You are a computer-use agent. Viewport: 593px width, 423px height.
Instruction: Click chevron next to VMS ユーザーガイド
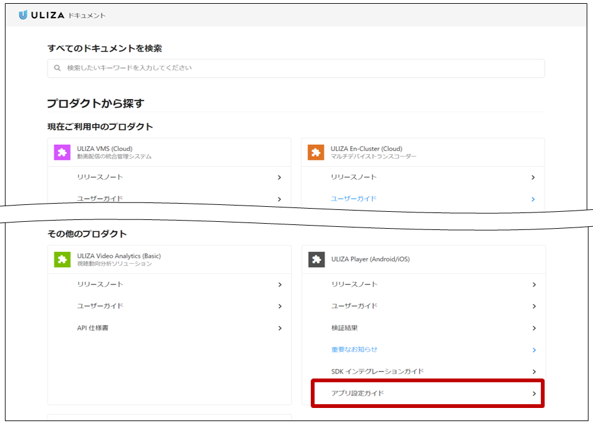pyautogui.click(x=280, y=199)
